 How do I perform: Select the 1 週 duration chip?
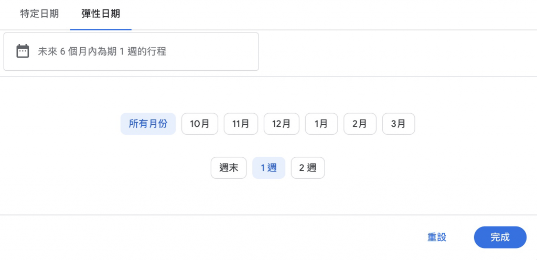pyautogui.click(x=268, y=168)
